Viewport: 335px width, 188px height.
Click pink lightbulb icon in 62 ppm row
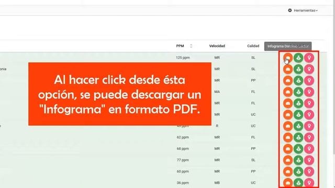(x=309, y=137)
